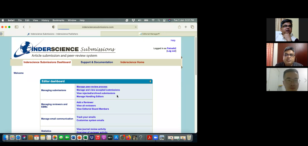The image size is (308, 146).
Task: Launch Microsoft Word from the Dock
Action: click(x=73, y=137)
